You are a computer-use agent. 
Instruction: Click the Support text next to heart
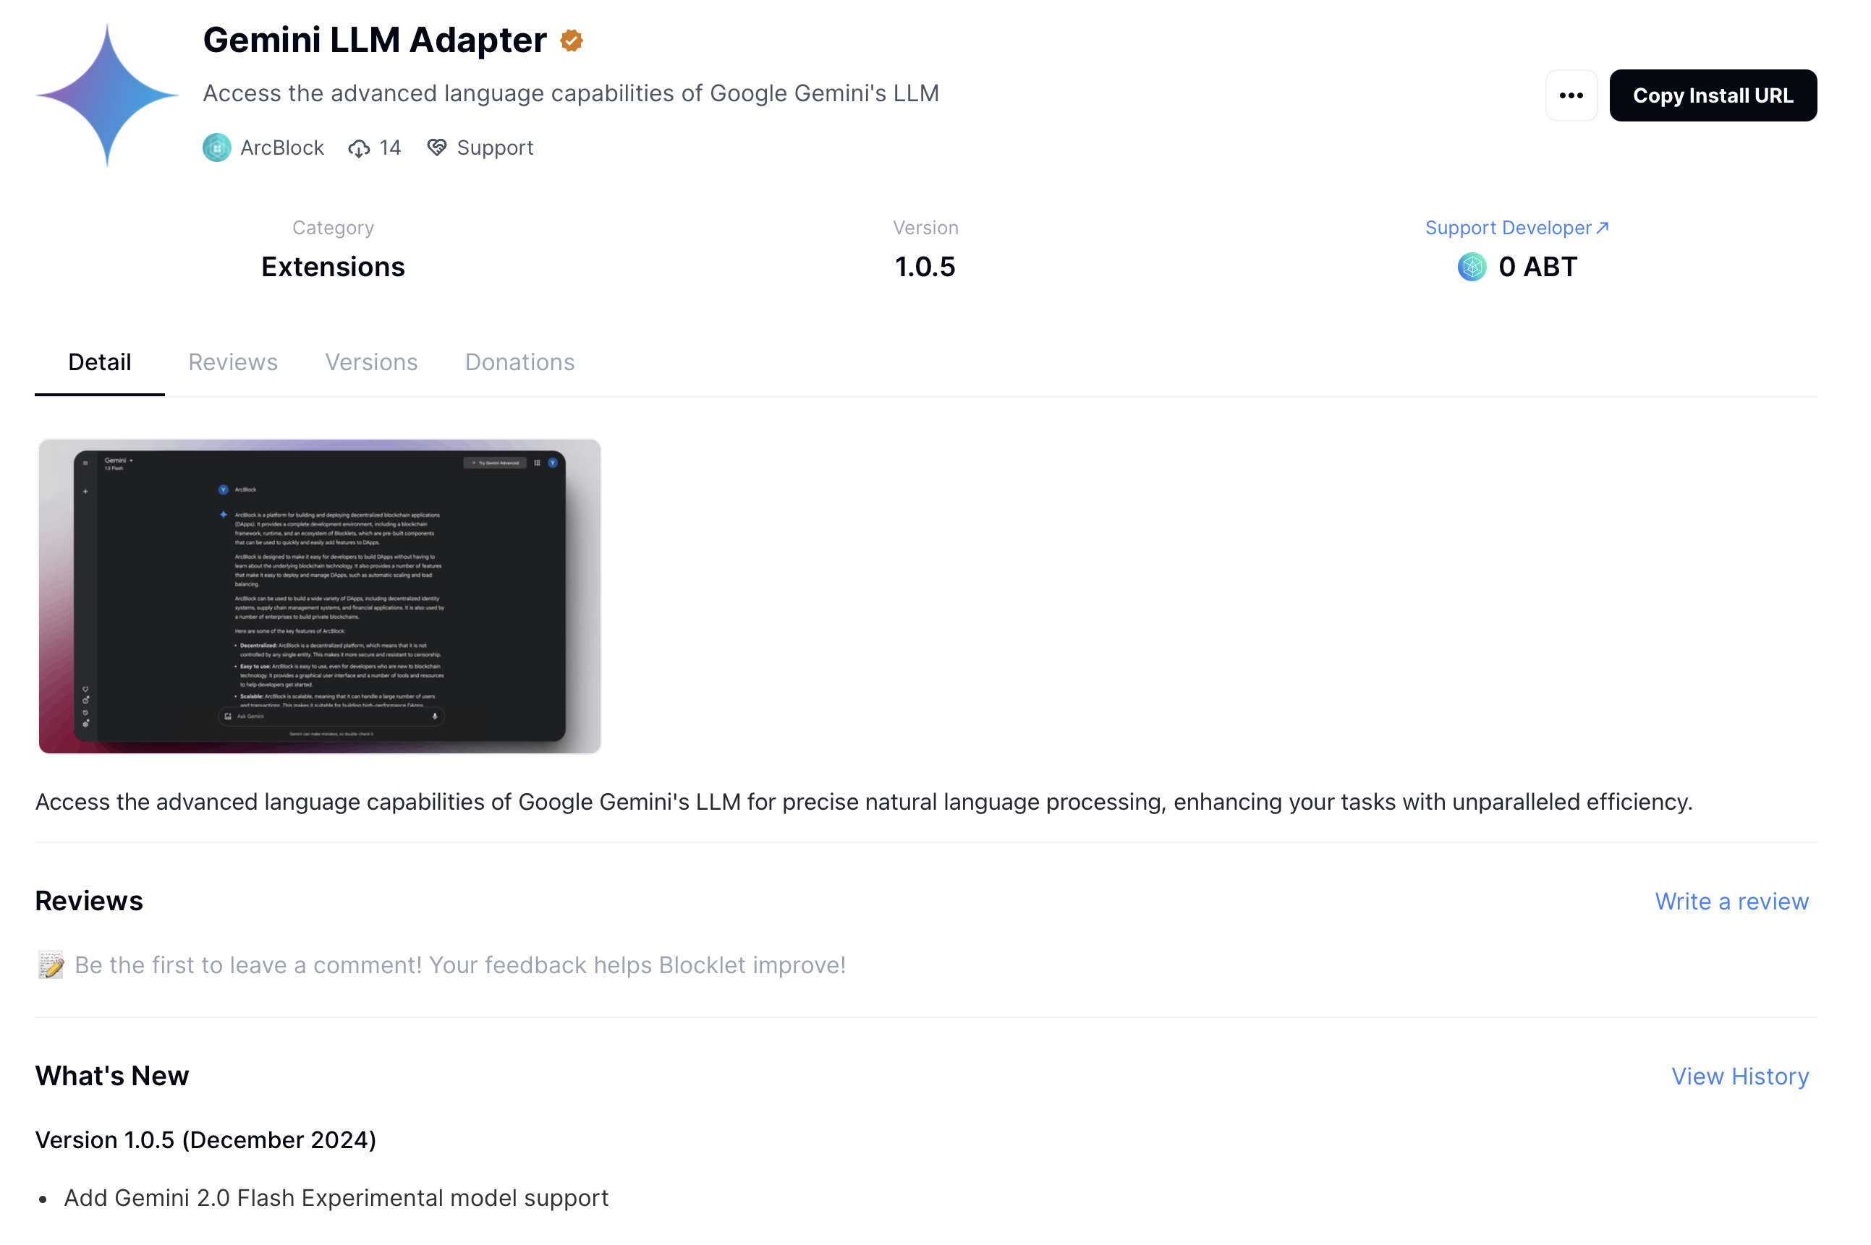[x=495, y=147]
